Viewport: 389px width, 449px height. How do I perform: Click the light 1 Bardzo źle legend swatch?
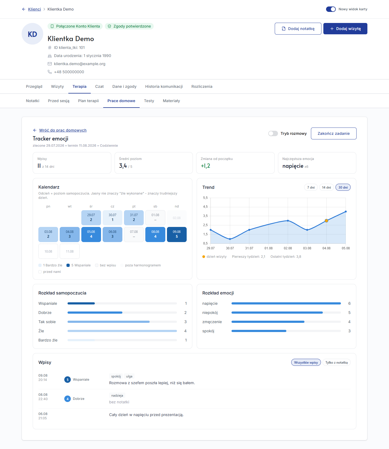pyautogui.click(x=40, y=265)
